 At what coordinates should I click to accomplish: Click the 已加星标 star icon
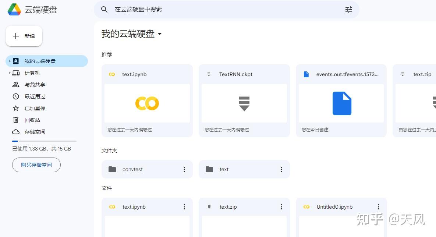tap(15, 108)
